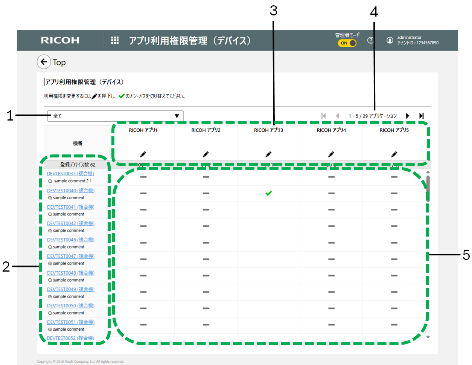Go to the previous applications page

point(337,116)
